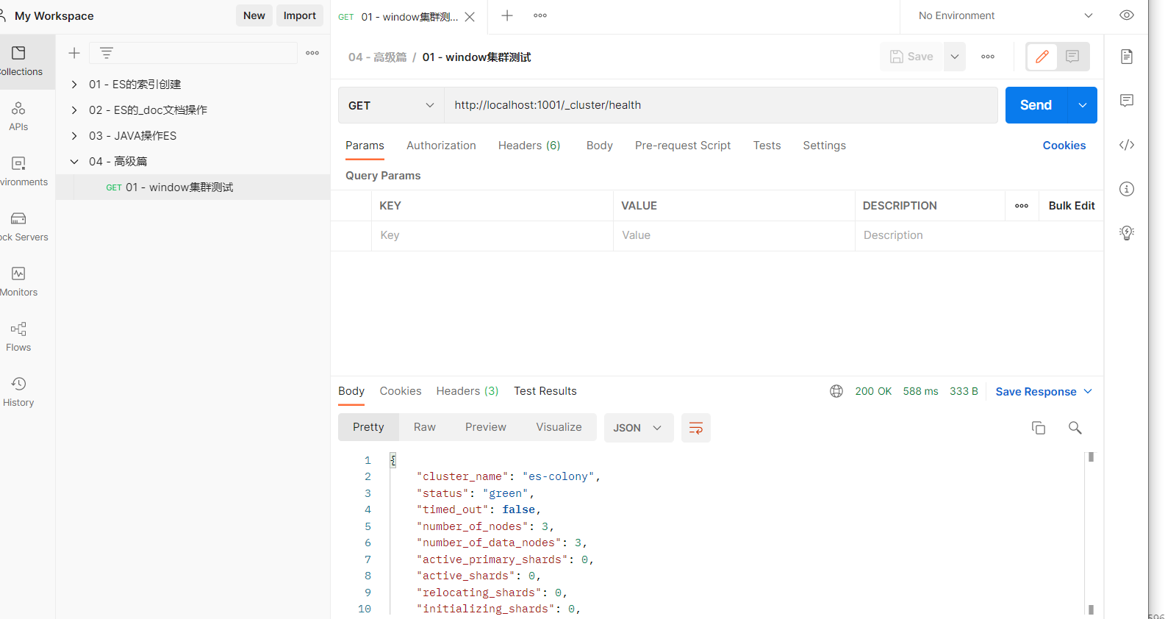Screen dimensions: 1165x619
Task: Collapse the 04 - 高级篇 collection
Action: 74,162
